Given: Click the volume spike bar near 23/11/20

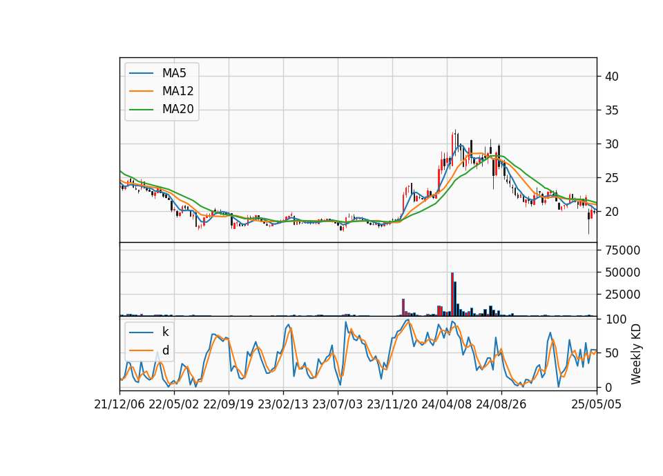Looking at the screenshot, I should click(x=403, y=307).
